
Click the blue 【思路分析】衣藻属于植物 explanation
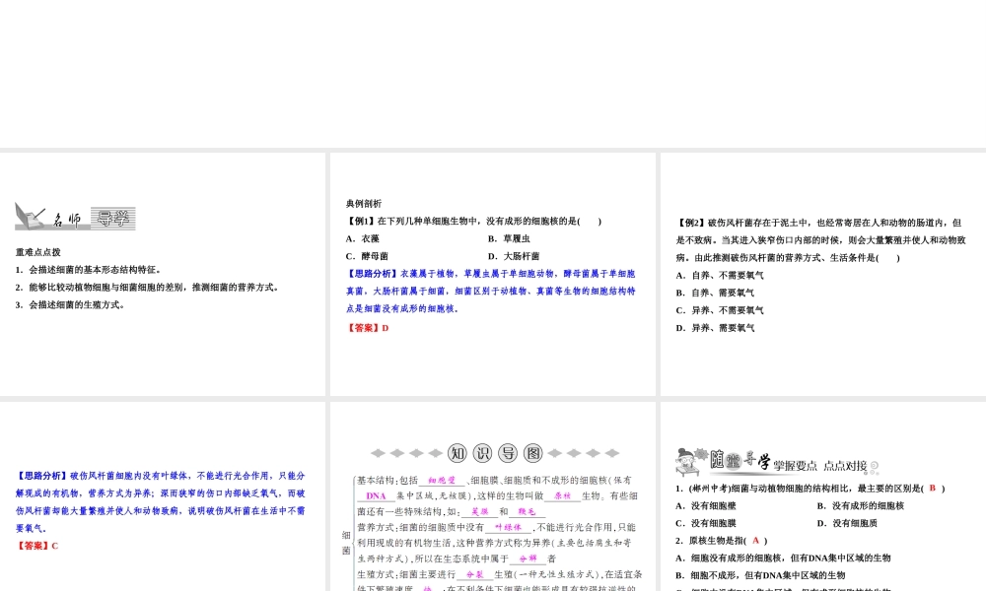490,292
